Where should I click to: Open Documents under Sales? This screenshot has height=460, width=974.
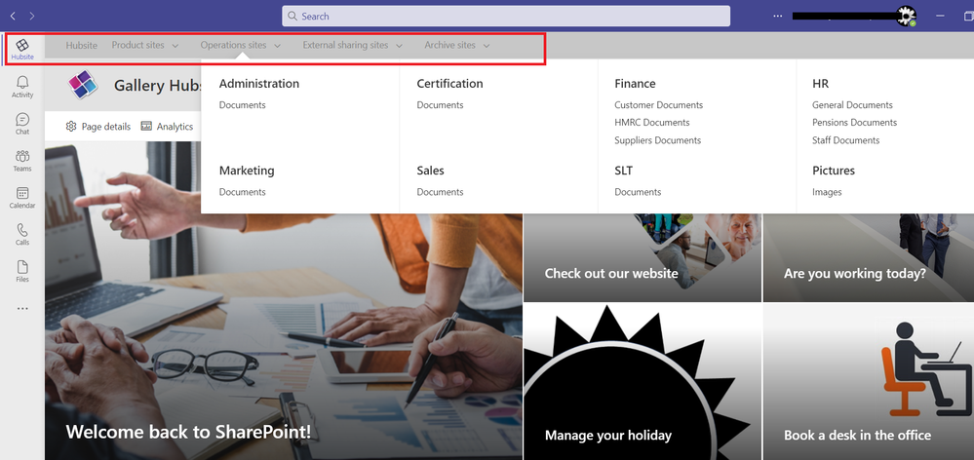click(440, 192)
